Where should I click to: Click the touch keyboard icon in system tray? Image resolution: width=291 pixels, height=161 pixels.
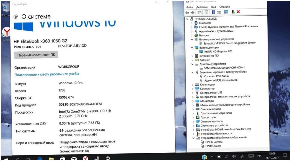[251, 156]
